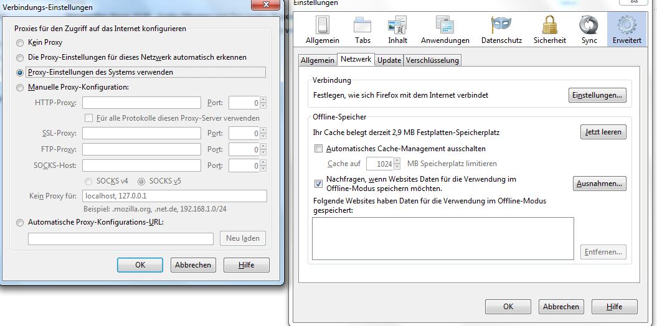Open the Ausnahmen... button
Viewport: 657px width, 326px height.
pos(600,184)
